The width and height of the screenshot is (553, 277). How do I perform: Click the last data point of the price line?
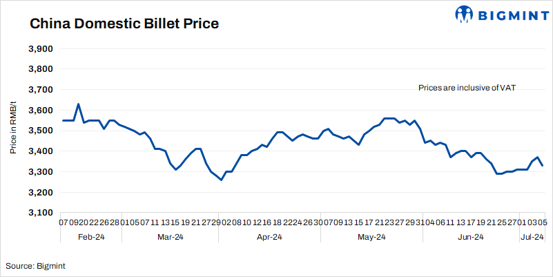542,165
